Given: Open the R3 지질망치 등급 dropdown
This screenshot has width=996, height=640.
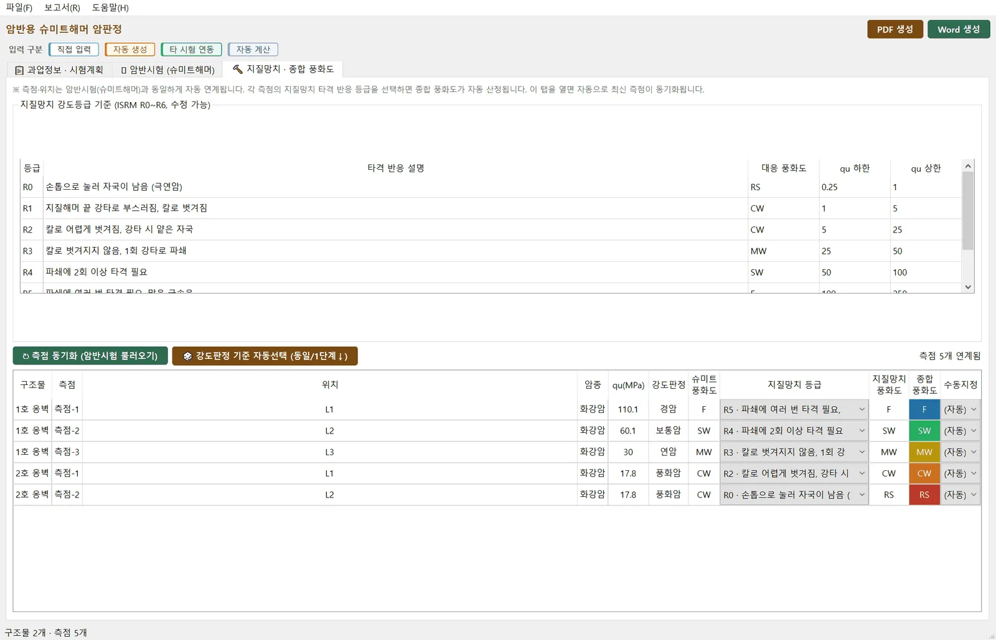Looking at the screenshot, I should click(794, 452).
